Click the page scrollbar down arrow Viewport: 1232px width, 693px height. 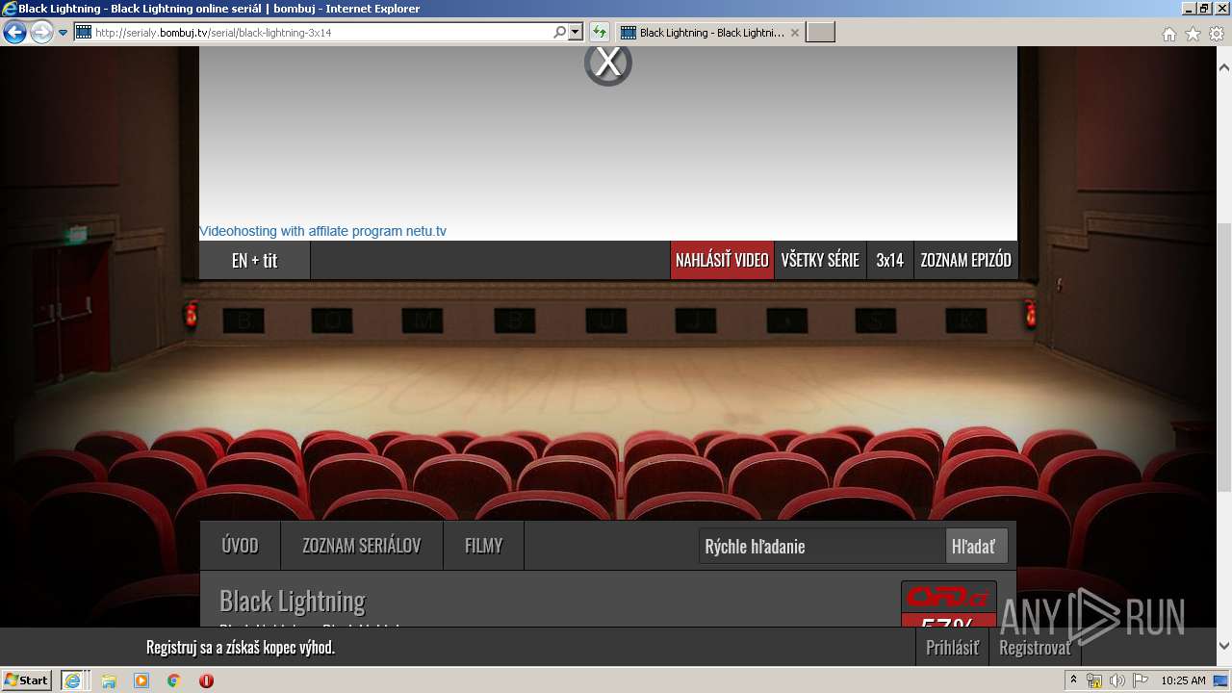pos(1224,646)
